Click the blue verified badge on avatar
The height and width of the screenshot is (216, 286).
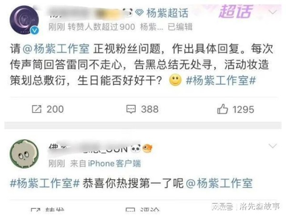pyautogui.click(x=35, y=31)
